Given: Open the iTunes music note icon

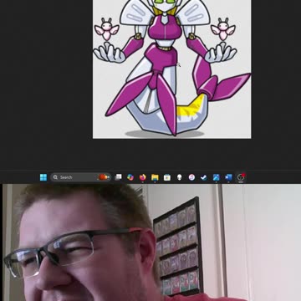Looking at the screenshot, I should click(x=191, y=177).
